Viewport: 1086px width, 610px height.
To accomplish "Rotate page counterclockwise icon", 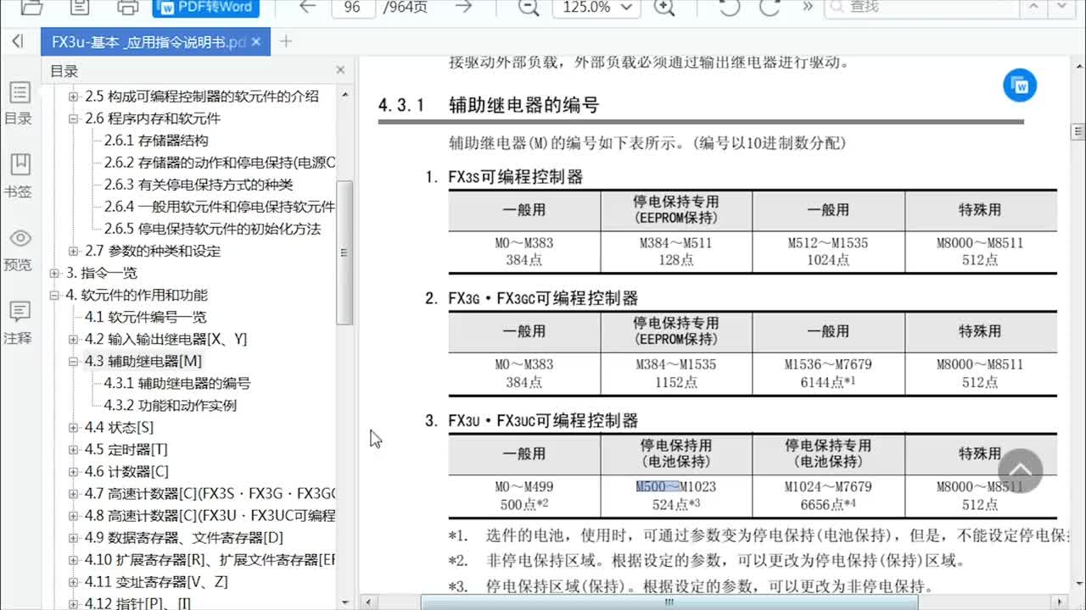I will 728,7.
